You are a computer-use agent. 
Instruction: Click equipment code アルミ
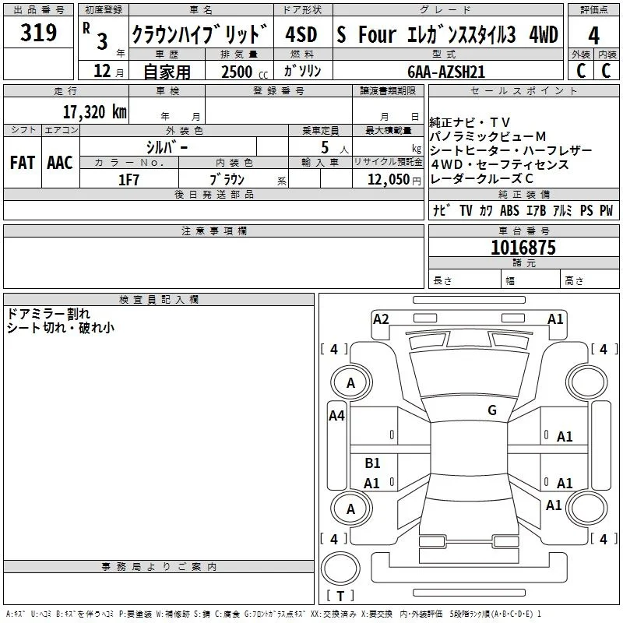pyautogui.click(x=562, y=210)
